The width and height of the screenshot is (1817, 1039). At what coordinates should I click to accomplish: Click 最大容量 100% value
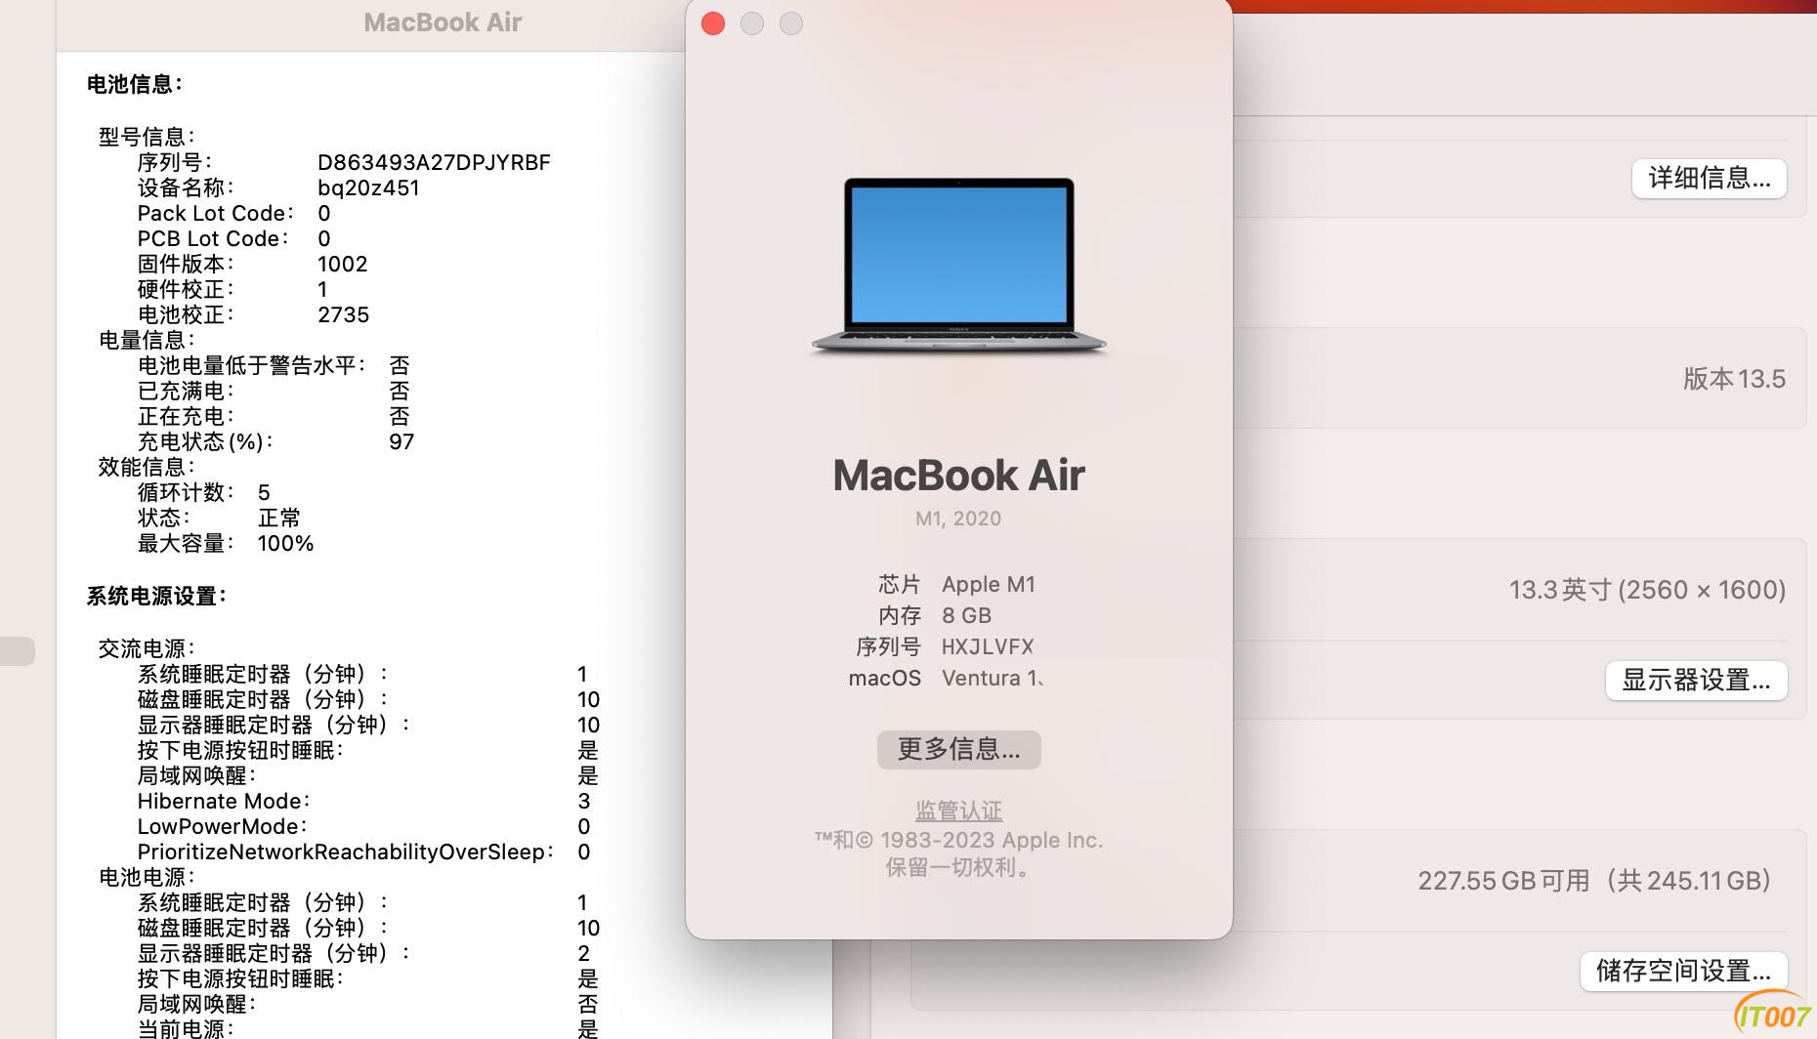[x=285, y=543]
